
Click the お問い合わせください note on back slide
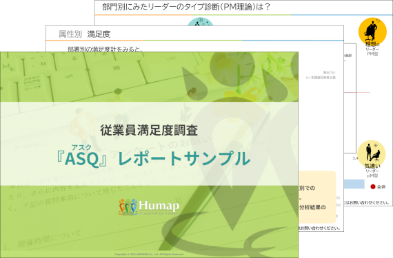[367, 203]
